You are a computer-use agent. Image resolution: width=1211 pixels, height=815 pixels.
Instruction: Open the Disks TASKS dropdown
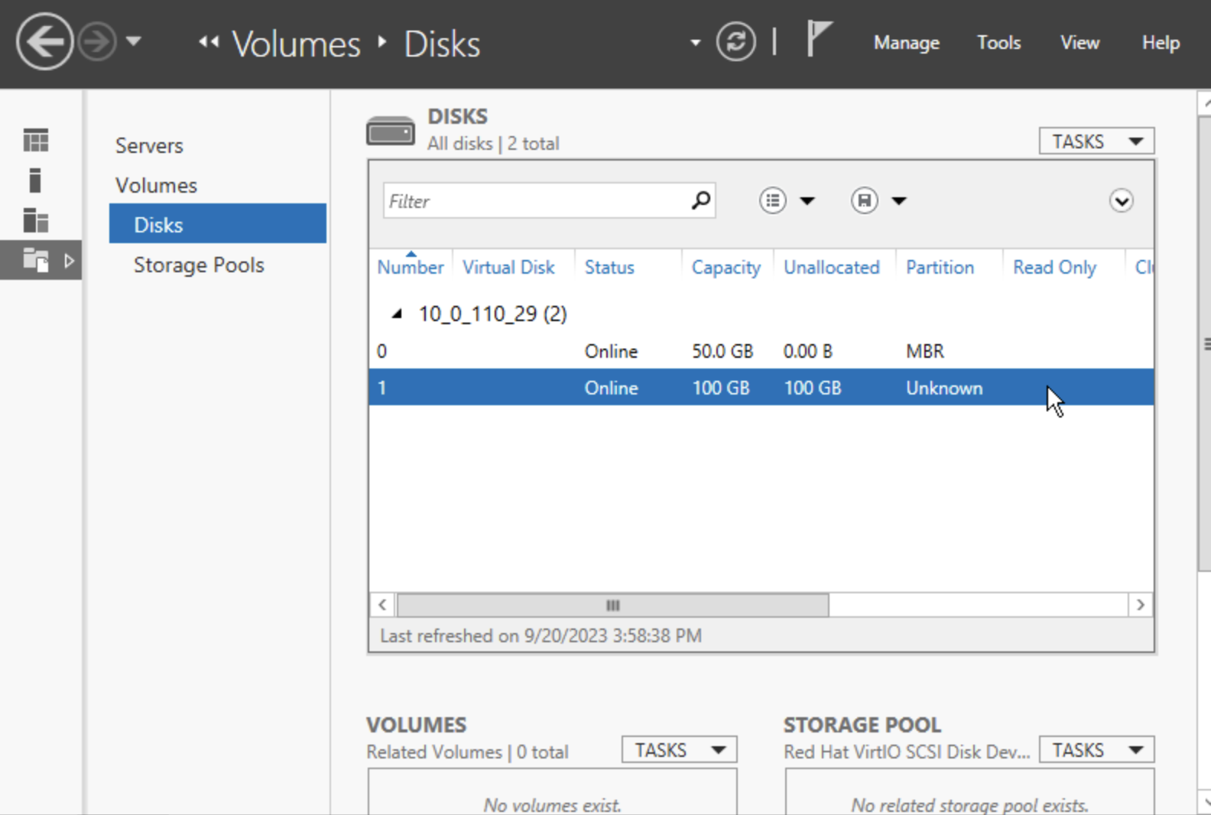(1096, 141)
